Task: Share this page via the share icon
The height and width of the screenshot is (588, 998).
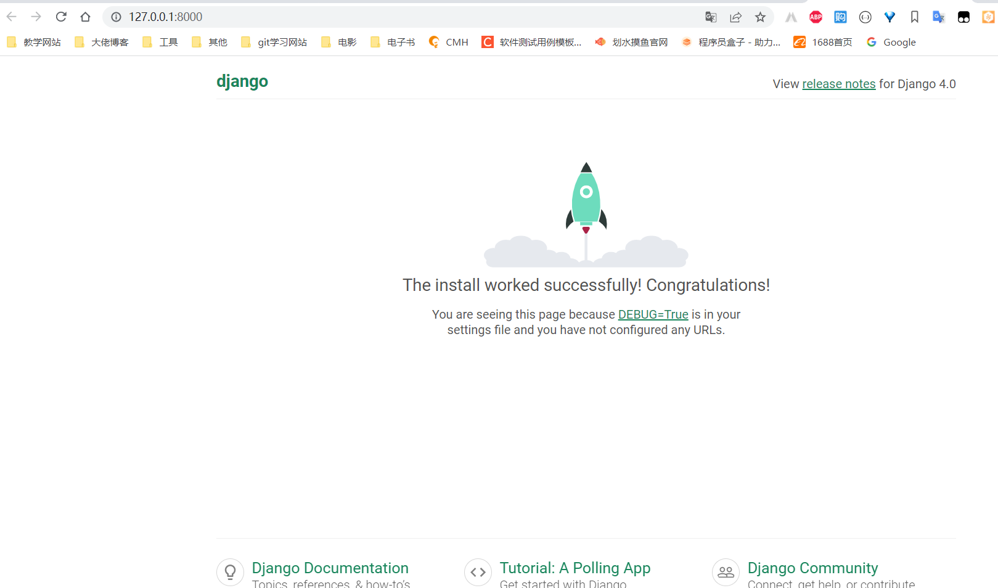Action: [735, 17]
